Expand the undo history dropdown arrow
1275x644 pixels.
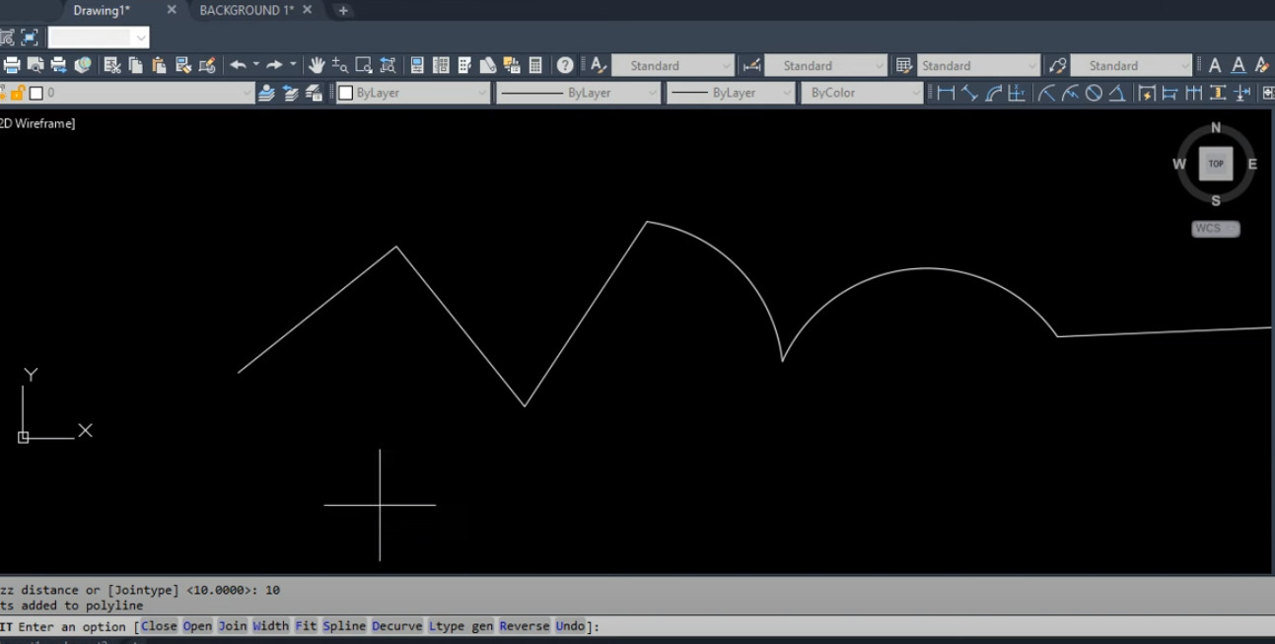[x=255, y=66]
